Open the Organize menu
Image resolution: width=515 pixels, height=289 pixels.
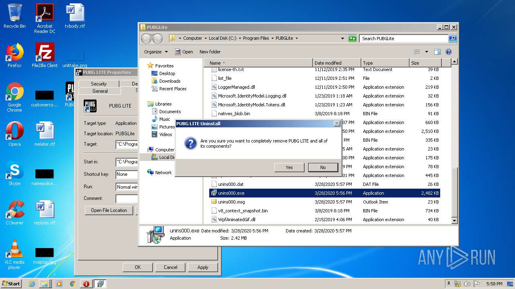pos(156,52)
